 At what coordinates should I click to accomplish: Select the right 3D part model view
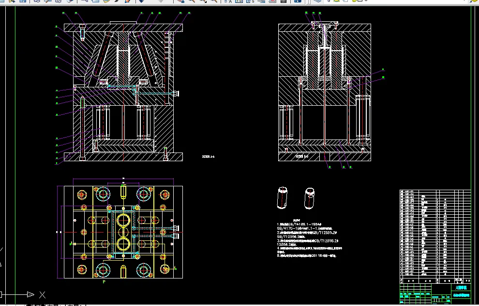(310, 198)
